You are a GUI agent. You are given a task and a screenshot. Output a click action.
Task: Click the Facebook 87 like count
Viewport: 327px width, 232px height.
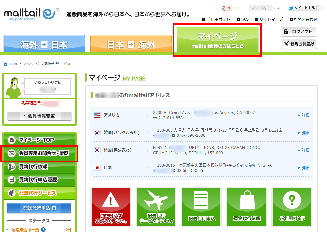(278, 8)
